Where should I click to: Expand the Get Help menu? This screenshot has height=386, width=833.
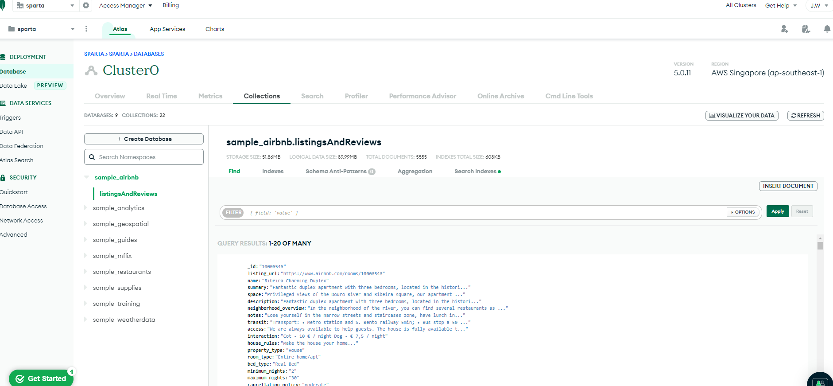[x=781, y=6]
